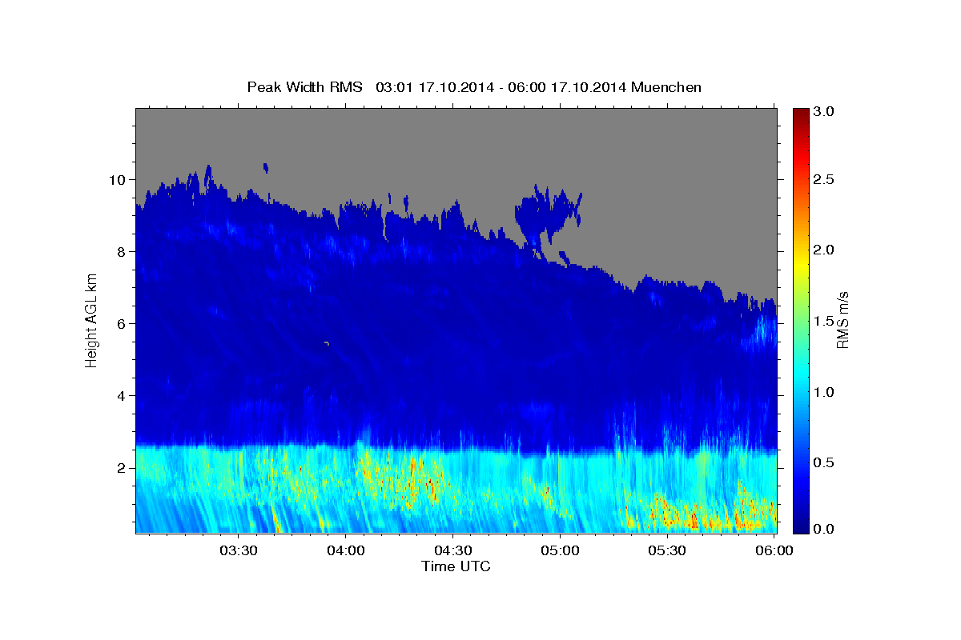Click the height tick label 10
This screenshot has height=640, width=961.
119,179
